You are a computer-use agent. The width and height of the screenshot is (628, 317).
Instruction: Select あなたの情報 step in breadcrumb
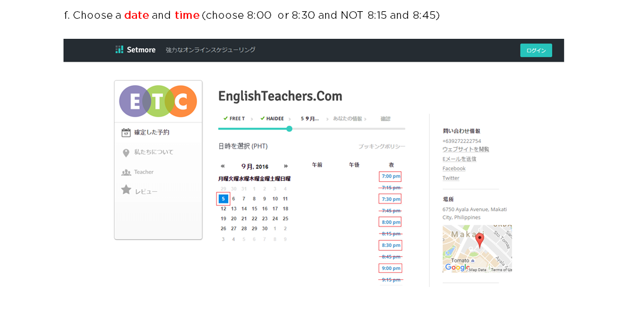point(348,119)
